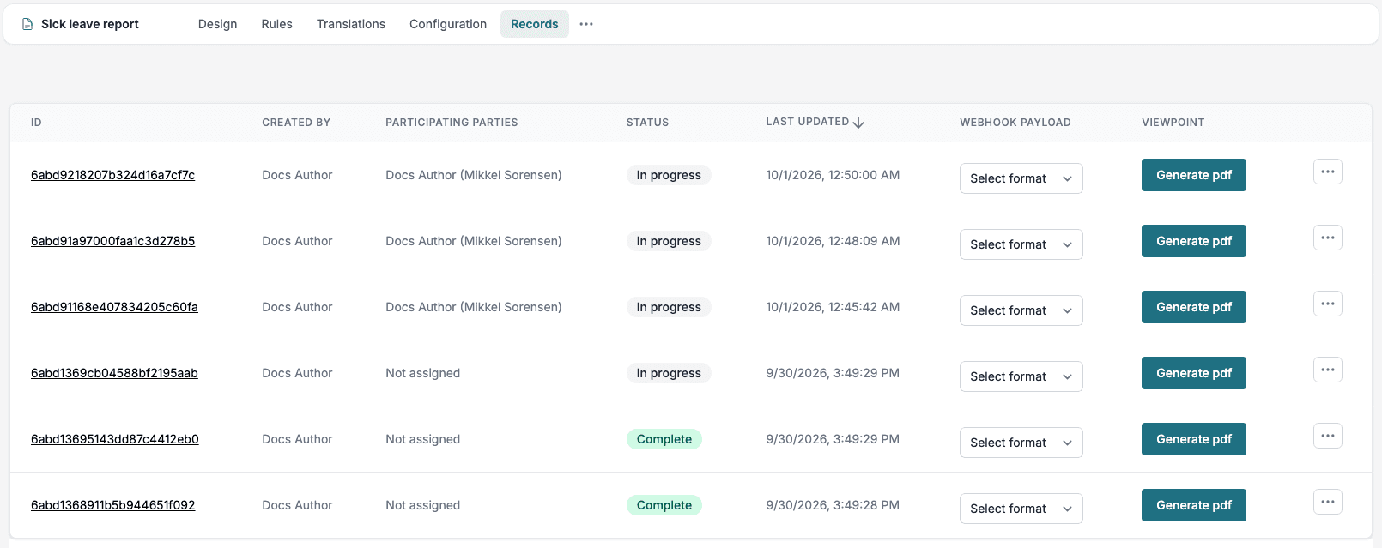
Task: Click the Sick leave report document icon
Action: pyautogui.click(x=27, y=24)
